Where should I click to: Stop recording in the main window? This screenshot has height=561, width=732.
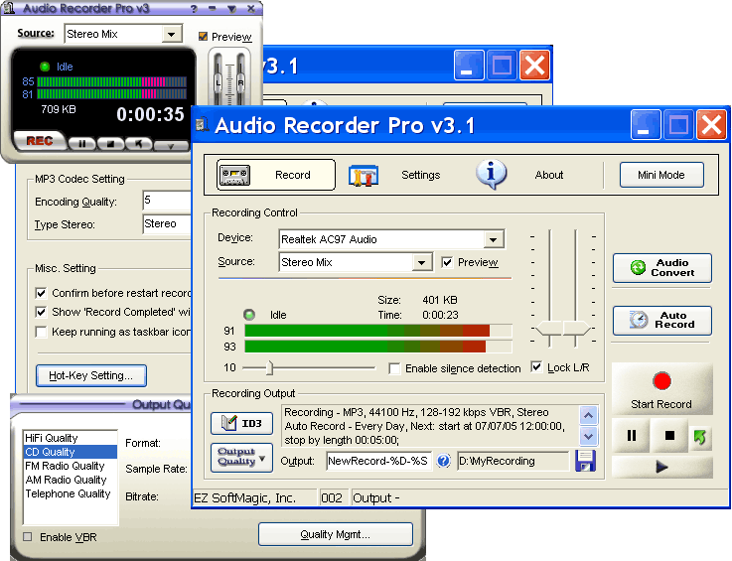point(669,436)
